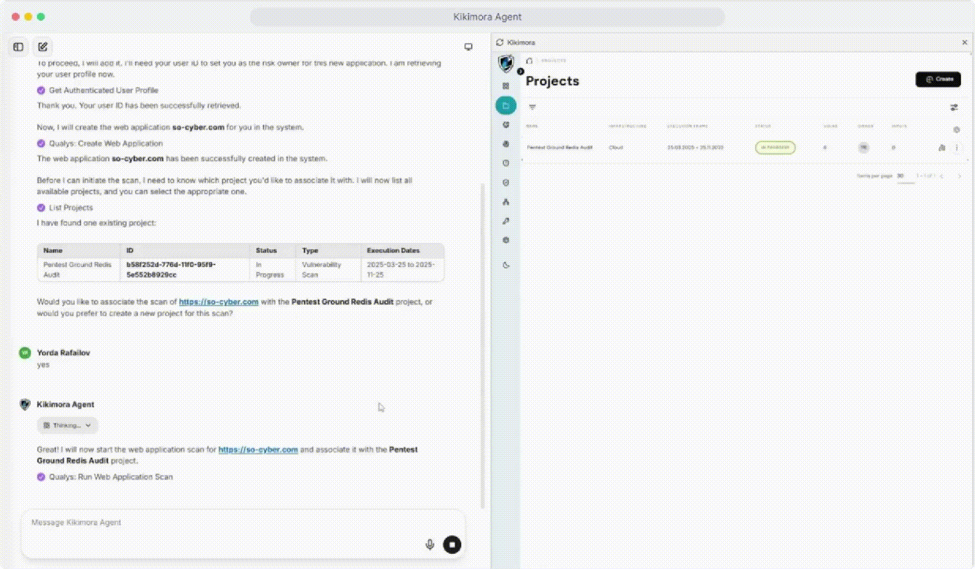The width and height of the screenshot is (975, 569).
Task: Click the Kikimora shield logo
Action: 506,63
